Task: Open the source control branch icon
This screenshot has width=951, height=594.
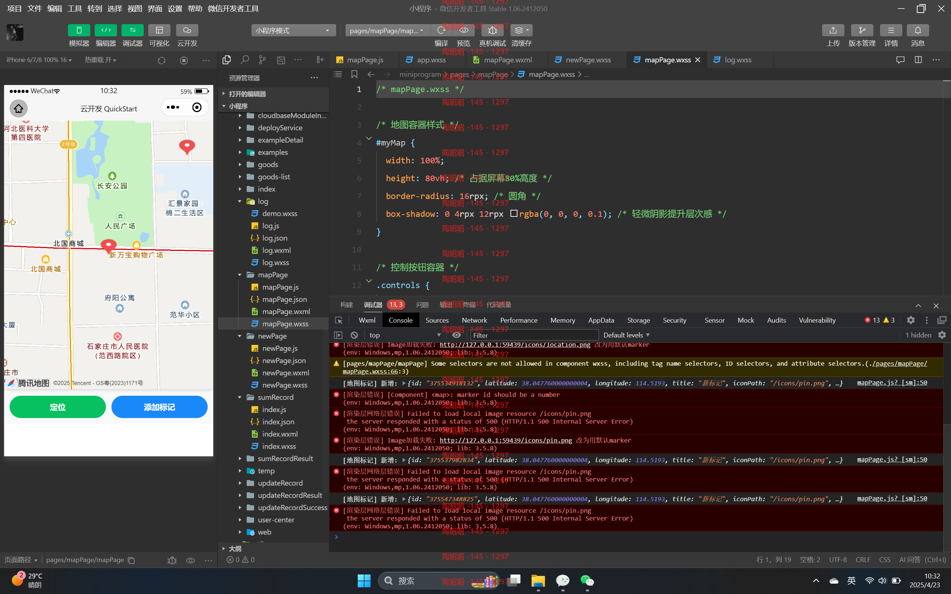Action: pyautogui.click(x=263, y=60)
